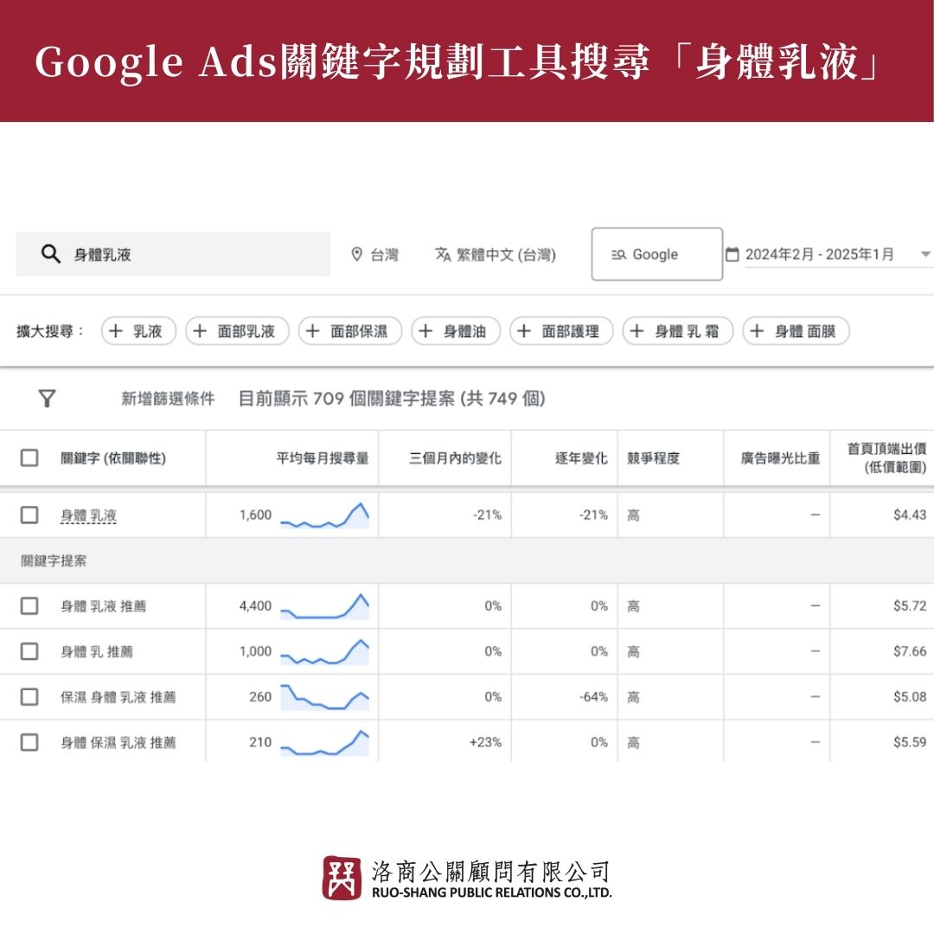The width and height of the screenshot is (934, 934).
Task: Sort by 平均每月搜尋量 column header
Action: click(x=323, y=458)
